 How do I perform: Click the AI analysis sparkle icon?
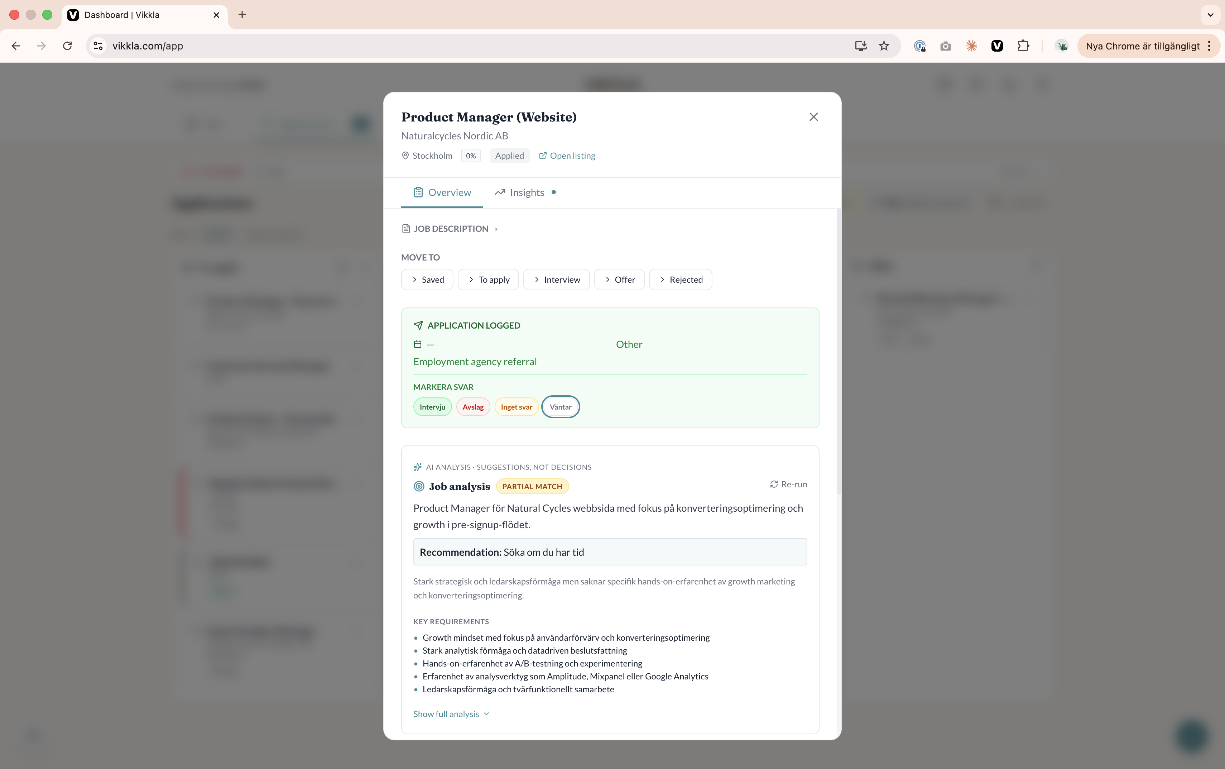click(x=418, y=467)
